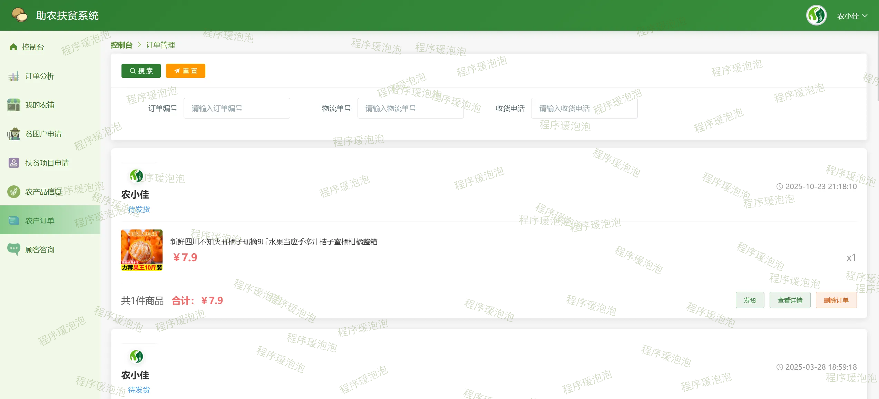Image resolution: width=879 pixels, height=399 pixels.
Task: Click the 删除订单 button
Action: 836,300
